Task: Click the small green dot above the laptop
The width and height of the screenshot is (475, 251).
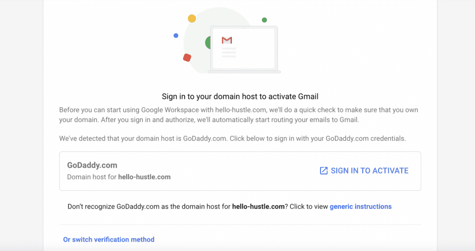Action: (264, 20)
